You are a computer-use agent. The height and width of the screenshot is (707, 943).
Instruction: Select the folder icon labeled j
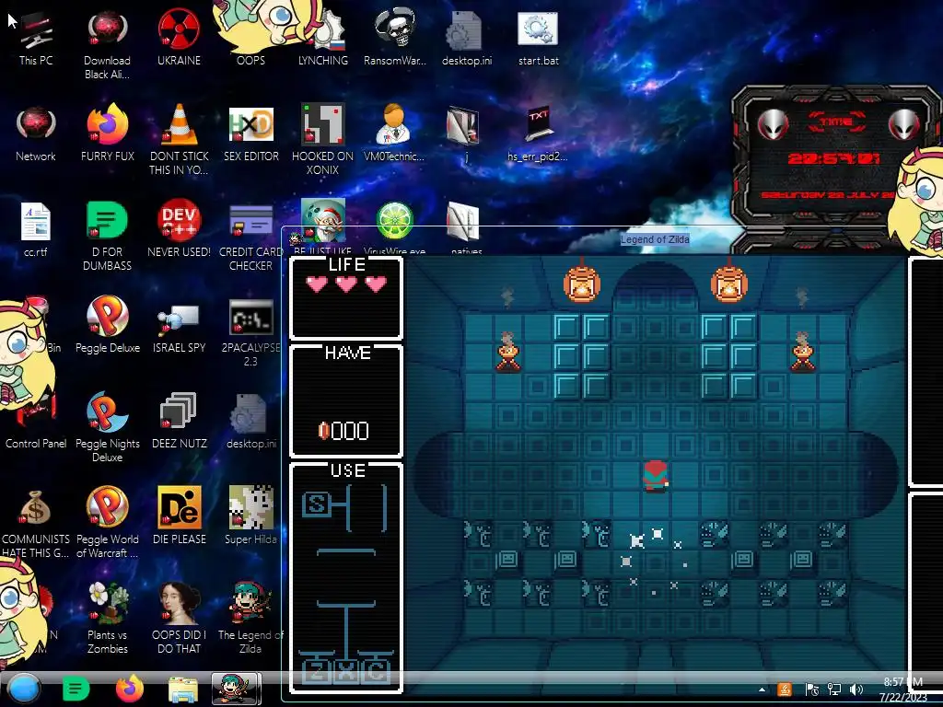pos(463,133)
